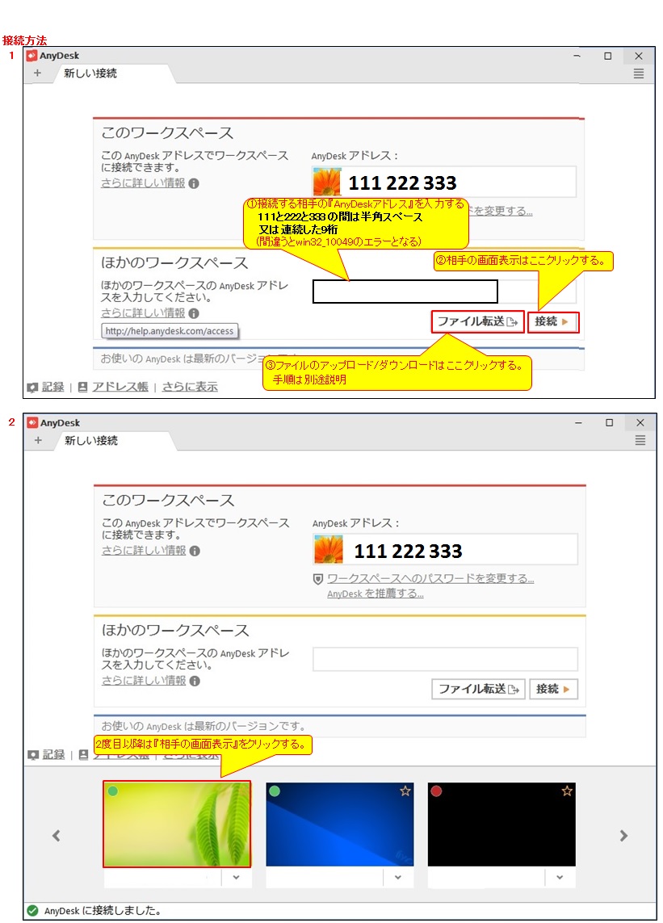Maximize the second AnyDesk window
This screenshot has height=923, width=663.
(x=609, y=422)
